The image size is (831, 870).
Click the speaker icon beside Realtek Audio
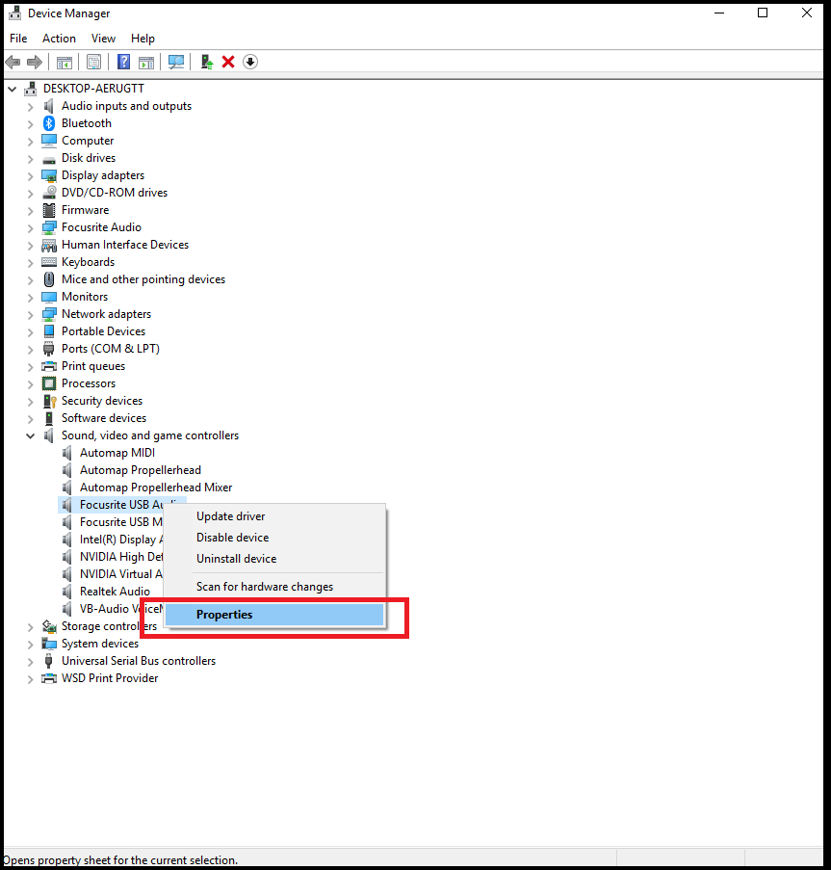point(67,592)
